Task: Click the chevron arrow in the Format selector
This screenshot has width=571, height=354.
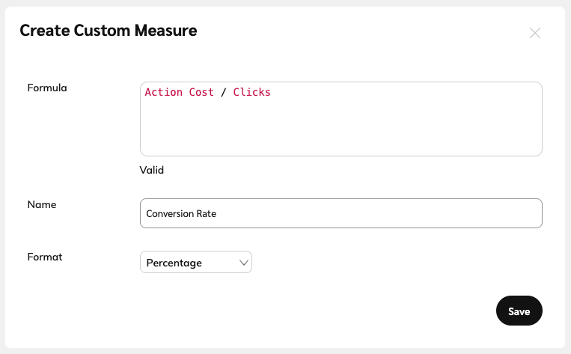Action: click(x=243, y=263)
